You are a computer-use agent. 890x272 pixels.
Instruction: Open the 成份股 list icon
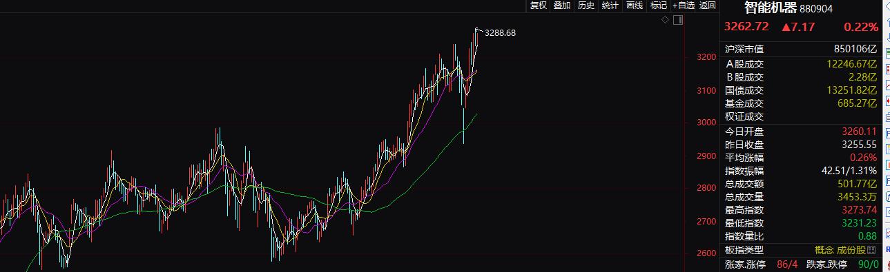[871, 250]
